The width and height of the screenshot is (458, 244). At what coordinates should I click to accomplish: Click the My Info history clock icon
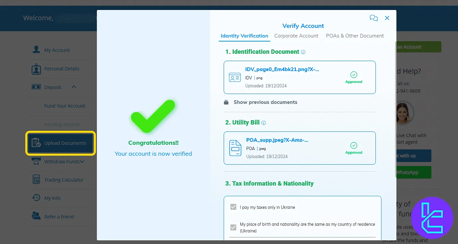tap(36, 198)
